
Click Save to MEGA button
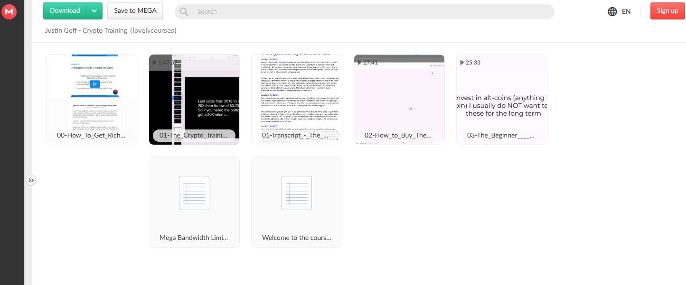click(135, 11)
